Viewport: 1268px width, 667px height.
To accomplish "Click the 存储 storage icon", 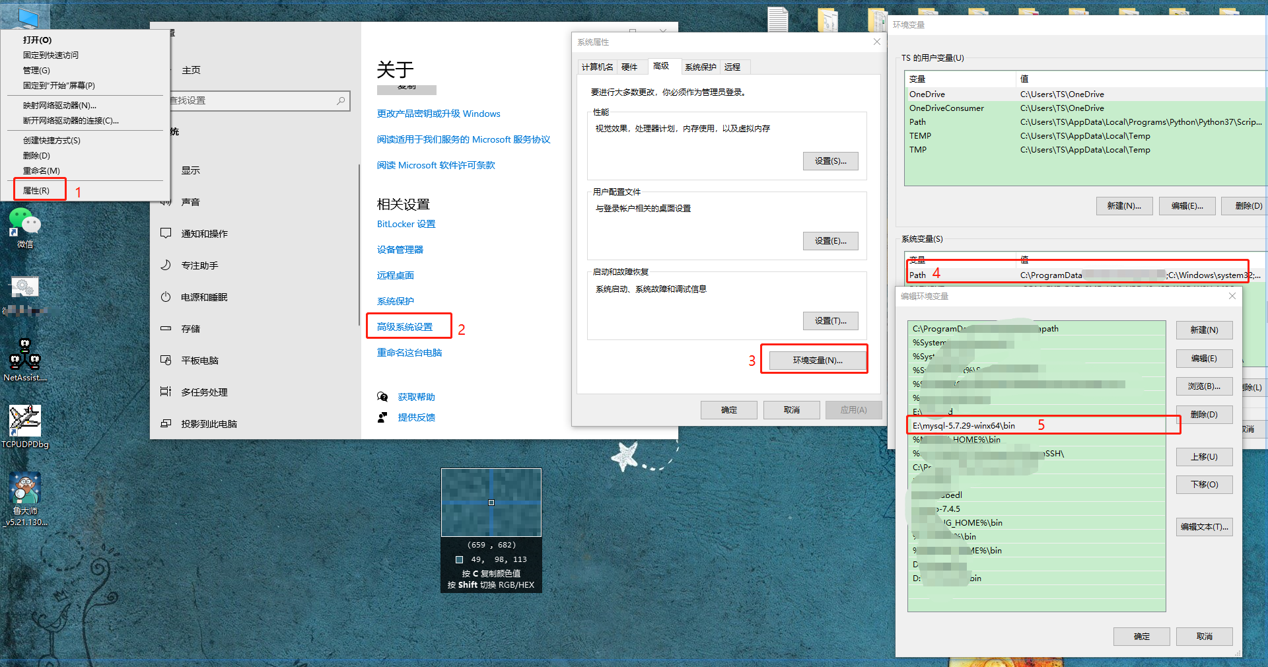I will point(166,328).
